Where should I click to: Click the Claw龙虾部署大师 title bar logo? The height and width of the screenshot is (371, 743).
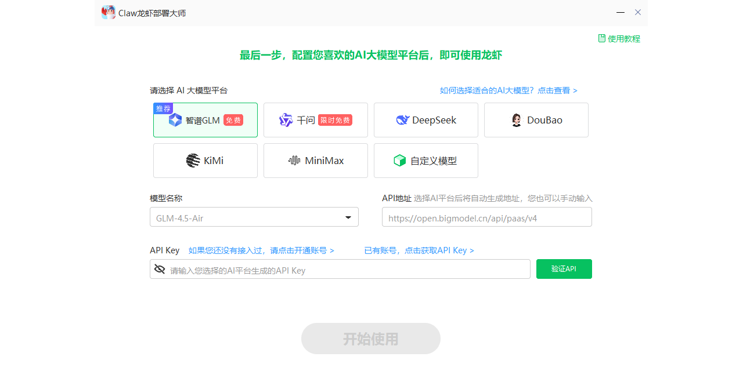[x=108, y=12]
